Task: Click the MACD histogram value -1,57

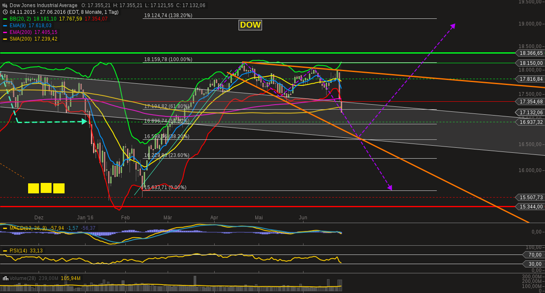Action: 73,228
